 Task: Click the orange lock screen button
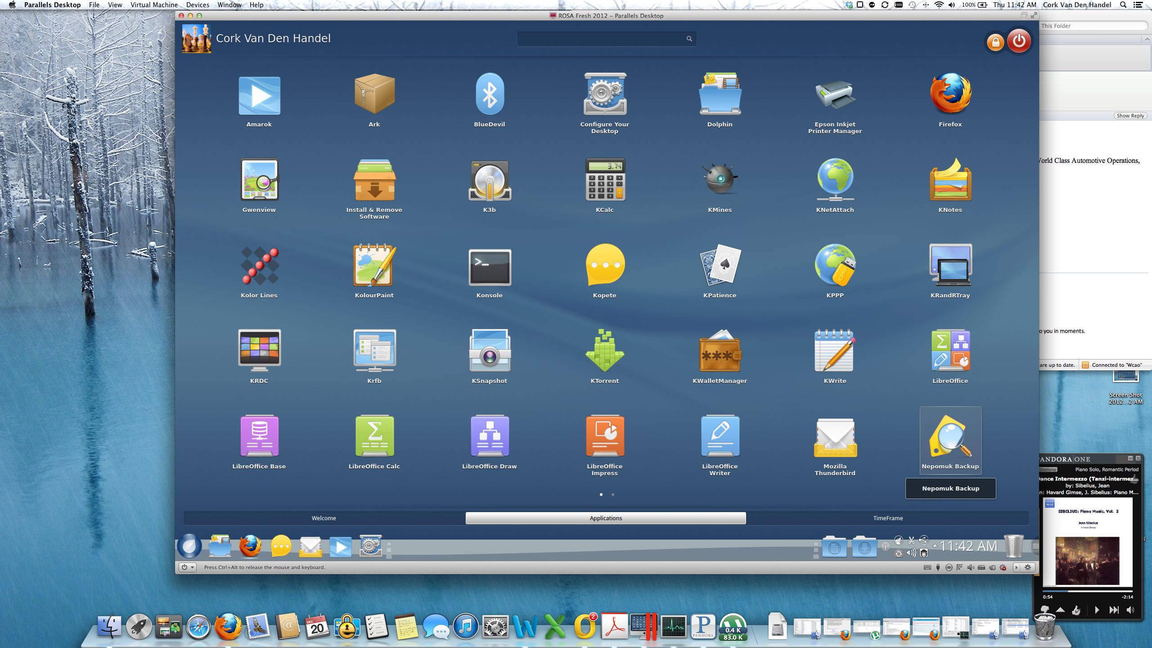(995, 42)
